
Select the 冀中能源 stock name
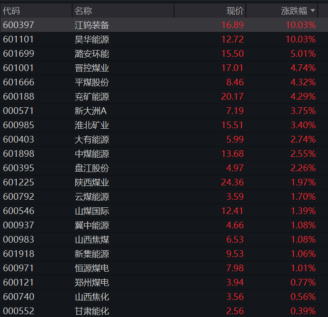[x=92, y=225]
